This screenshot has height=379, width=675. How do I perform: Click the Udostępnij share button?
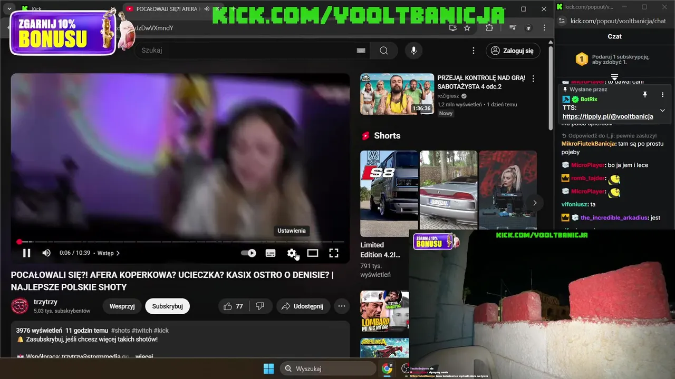[x=303, y=306]
